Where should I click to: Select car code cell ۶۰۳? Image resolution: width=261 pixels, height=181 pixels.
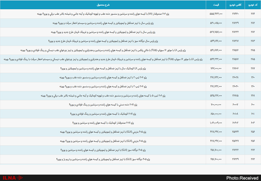[x=253, y=123]
